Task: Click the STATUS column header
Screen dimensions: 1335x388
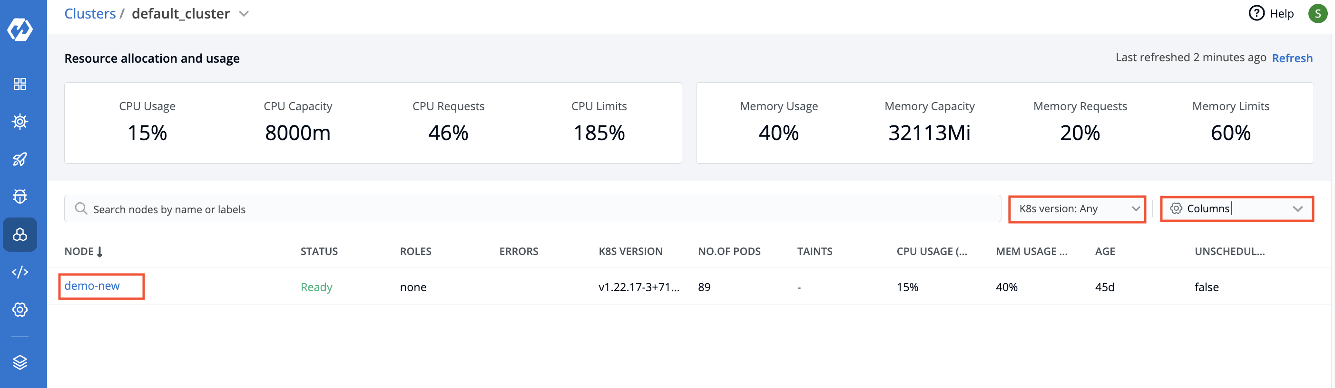Action: pyautogui.click(x=319, y=251)
